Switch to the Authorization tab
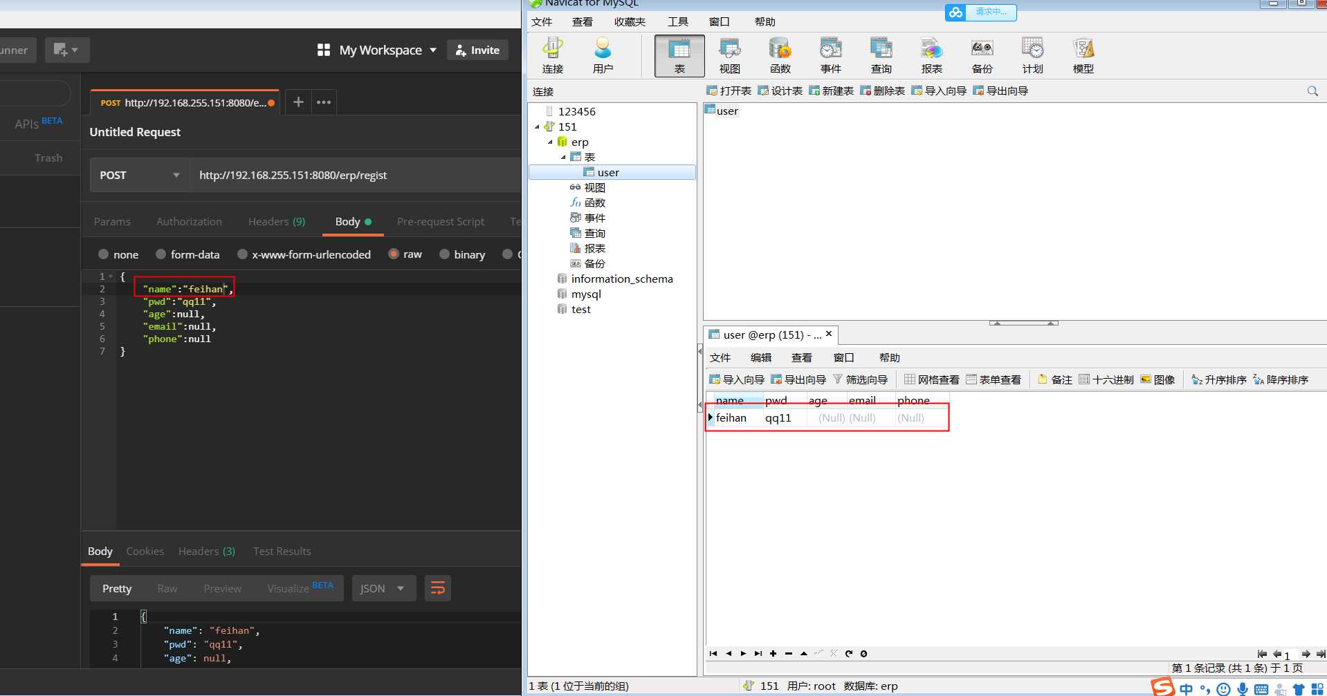Image resolution: width=1327 pixels, height=696 pixels. [x=189, y=221]
